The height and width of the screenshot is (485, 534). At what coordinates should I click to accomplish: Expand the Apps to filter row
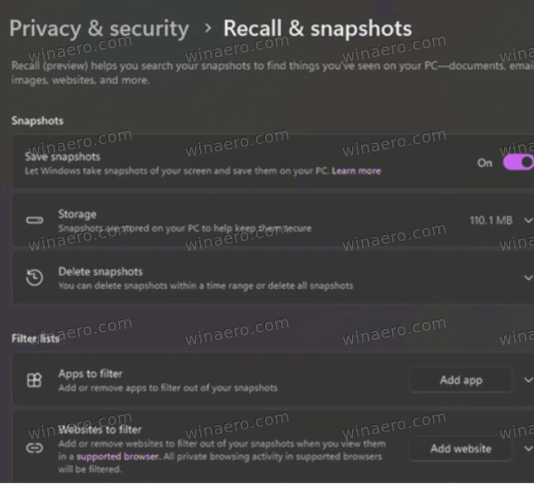point(528,380)
